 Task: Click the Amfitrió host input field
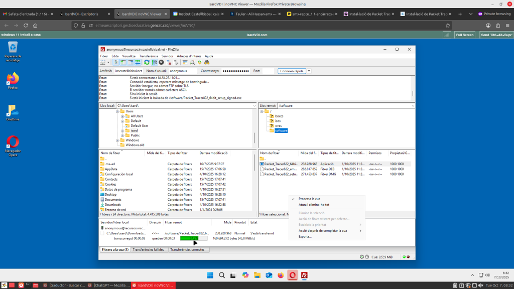point(128,71)
